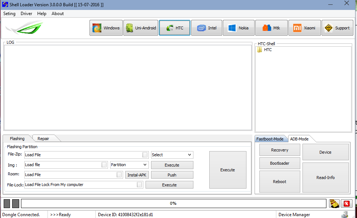Click the Bootloader button
Image resolution: width=357 pixels, height=218 pixels.
[x=280, y=163]
